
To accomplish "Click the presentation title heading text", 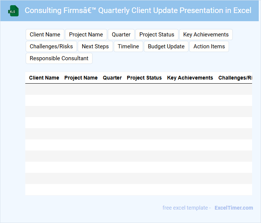I will point(138,10).
